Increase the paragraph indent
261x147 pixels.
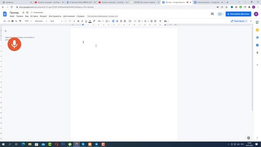click(x=155, y=21)
